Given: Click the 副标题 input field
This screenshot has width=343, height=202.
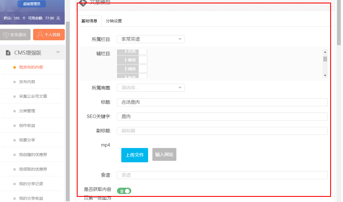Looking at the screenshot, I should [x=222, y=131].
